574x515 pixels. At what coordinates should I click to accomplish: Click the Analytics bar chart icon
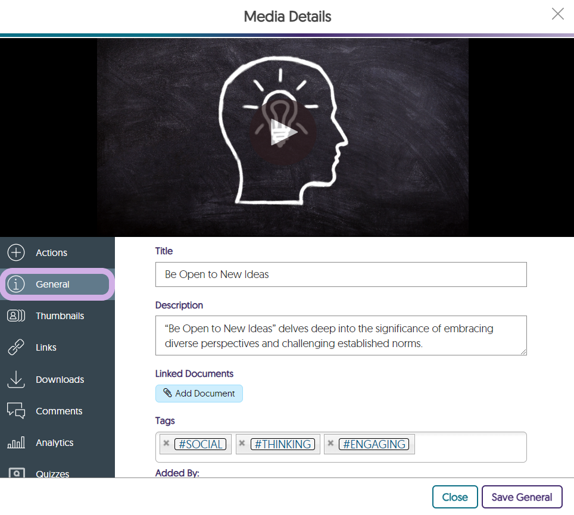[16, 443]
